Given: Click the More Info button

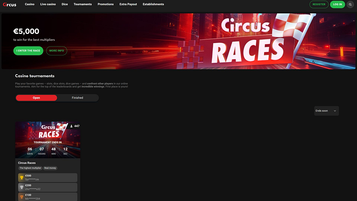Looking at the screenshot, I should click(57, 51).
